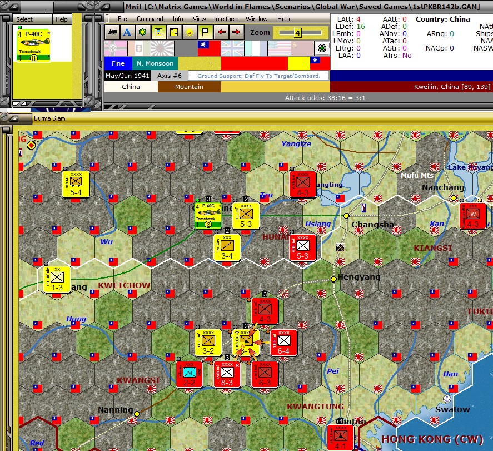Select the red 6-4 Japanese counter
Image resolution: width=493 pixels, height=451 pixels.
283,343
